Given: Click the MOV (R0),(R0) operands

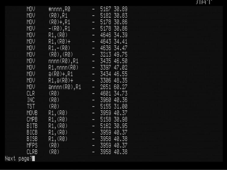Looking at the screenshot, I should click(x=61, y=55).
